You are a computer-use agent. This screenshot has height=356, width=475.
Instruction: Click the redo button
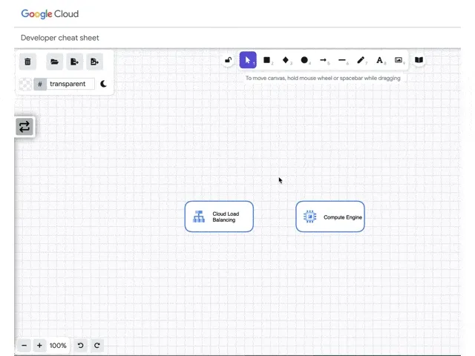[x=97, y=346]
